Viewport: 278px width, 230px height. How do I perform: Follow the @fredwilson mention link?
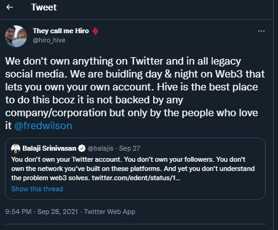click(43, 125)
